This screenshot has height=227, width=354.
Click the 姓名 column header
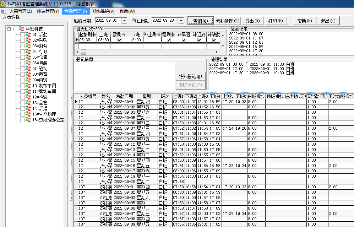[x=106, y=96]
